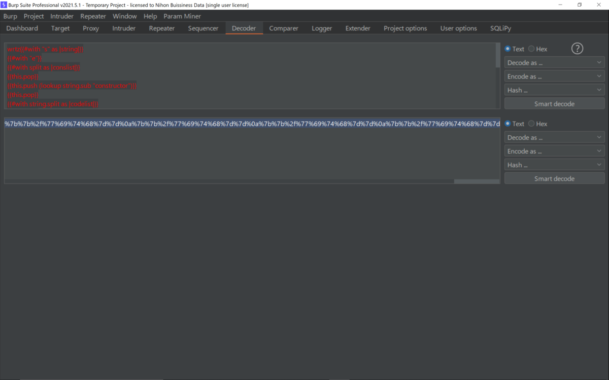Switch to the Logger tab
Image resolution: width=609 pixels, height=380 pixels.
point(322,28)
